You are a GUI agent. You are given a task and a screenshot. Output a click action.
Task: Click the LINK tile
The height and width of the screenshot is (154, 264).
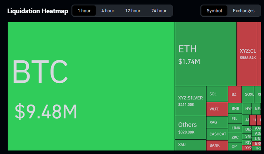(235, 128)
